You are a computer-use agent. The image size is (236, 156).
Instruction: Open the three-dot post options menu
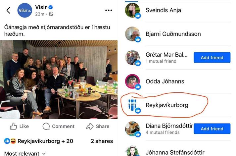[x=109, y=10]
